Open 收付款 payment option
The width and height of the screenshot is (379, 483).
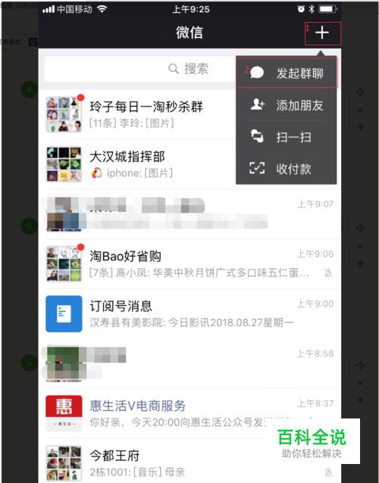(x=287, y=169)
